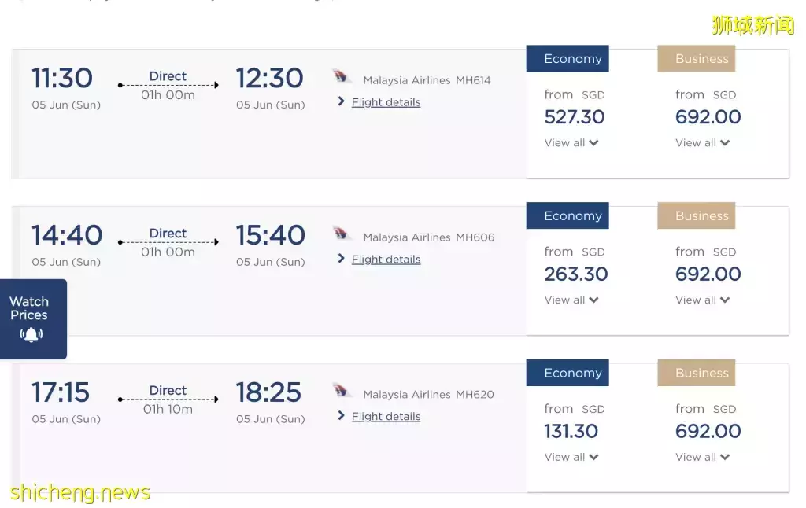Click chevron beside MH620 Flight details
806x508 pixels.
tap(341, 416)
